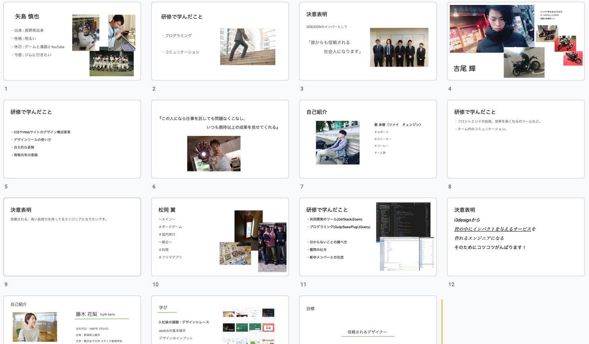Select slide 4 titled 吉尾 輝
The height and width of the screenshot is (344, 589).
(x=516, y=41)
